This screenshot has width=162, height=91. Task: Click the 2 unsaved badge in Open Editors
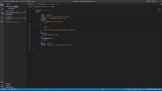pyautogui.click(x=16, y=7)
